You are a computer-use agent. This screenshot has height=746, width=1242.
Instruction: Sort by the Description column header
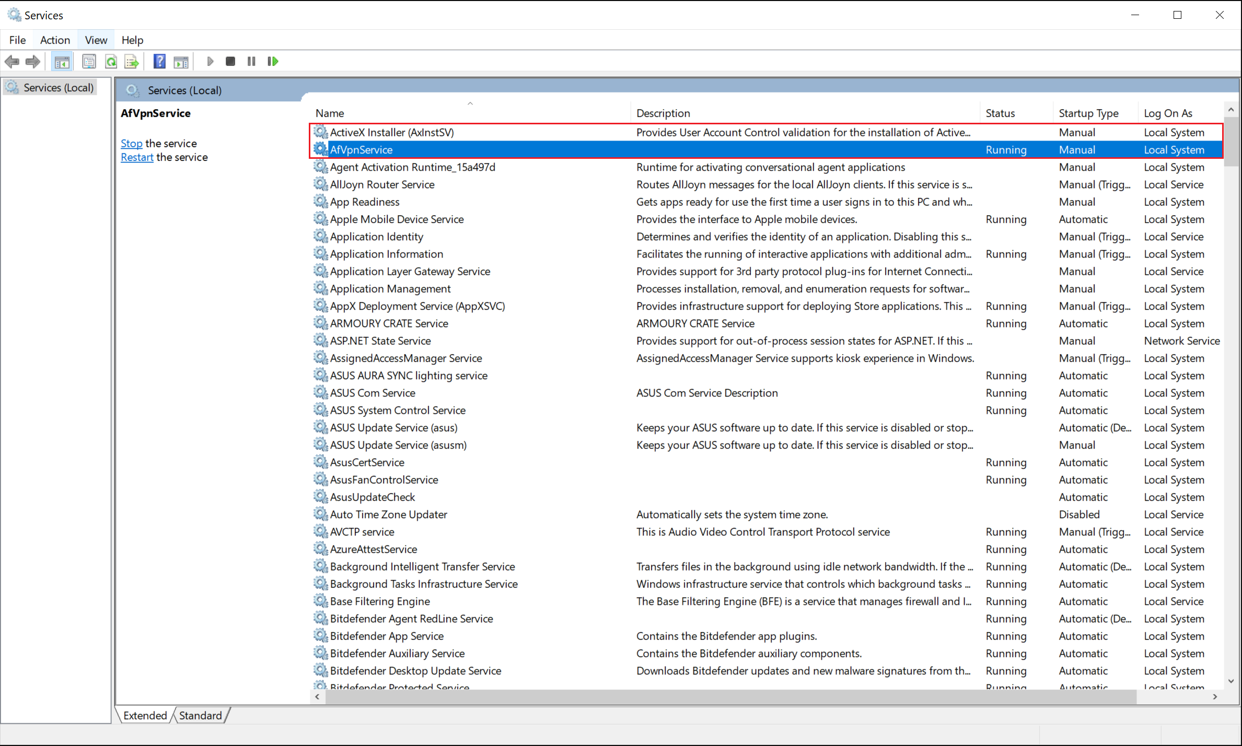pos(805,113)
